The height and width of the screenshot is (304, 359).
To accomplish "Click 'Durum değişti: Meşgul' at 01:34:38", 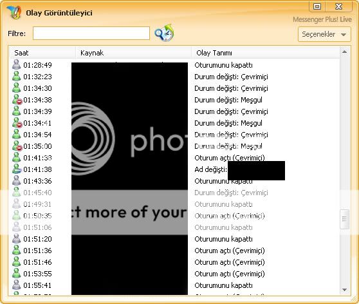I will click(228, 100).
